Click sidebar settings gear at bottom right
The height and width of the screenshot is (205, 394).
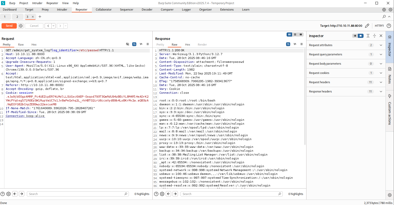(390, 195)
